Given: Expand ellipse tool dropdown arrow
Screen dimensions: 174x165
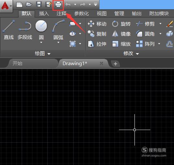Looking at the screenshot, I should (x=80, y=33).
